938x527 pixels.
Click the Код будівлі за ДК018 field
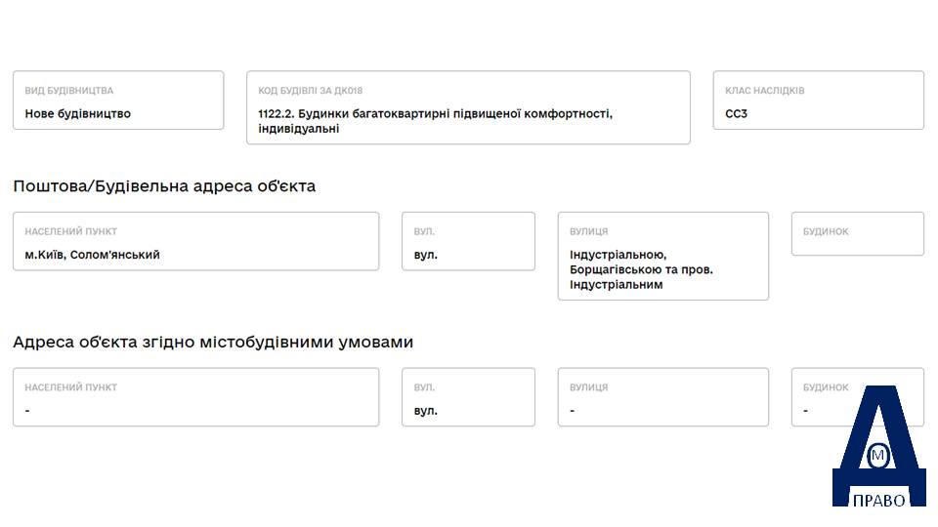(x=468, y=107)
